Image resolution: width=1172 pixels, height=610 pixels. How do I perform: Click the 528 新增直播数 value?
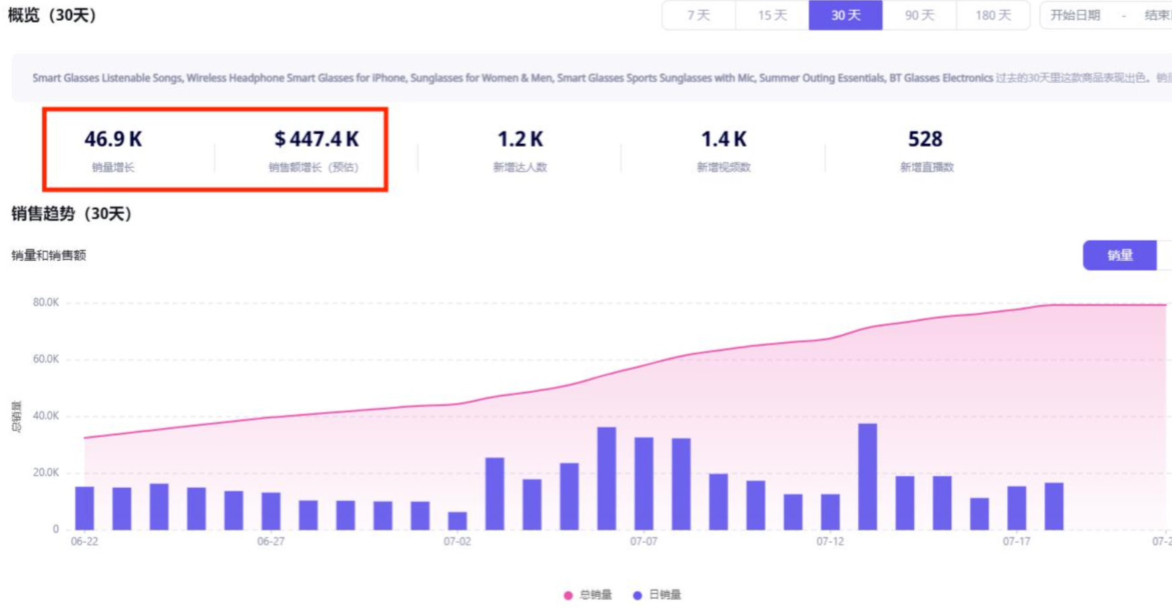(925, 139)
